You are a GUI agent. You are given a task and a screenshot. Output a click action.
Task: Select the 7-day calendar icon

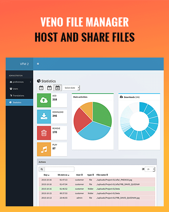pos(49,88)
